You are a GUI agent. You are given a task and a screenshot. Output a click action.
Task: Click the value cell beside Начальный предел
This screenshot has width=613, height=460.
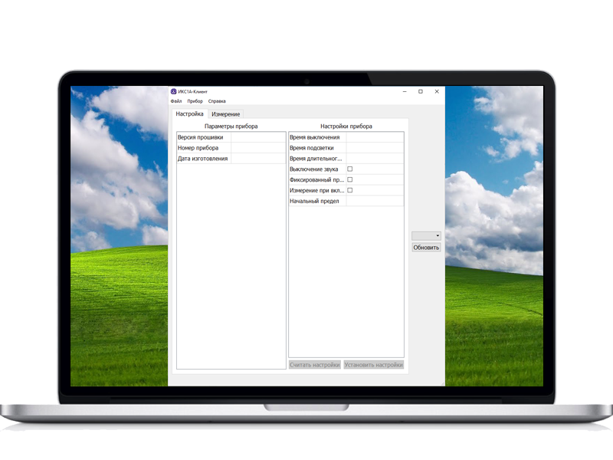375,201
